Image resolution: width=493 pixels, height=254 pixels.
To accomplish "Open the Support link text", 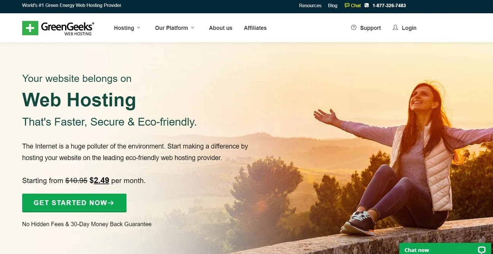I will pos(371,28).
